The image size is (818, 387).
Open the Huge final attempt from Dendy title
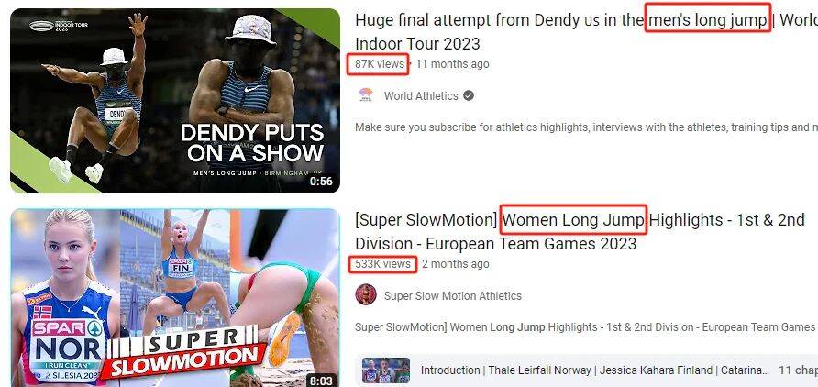[x=586, y=32]
